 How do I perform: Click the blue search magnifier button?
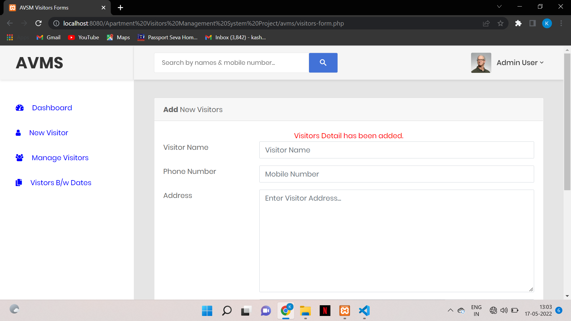(323, 63)
